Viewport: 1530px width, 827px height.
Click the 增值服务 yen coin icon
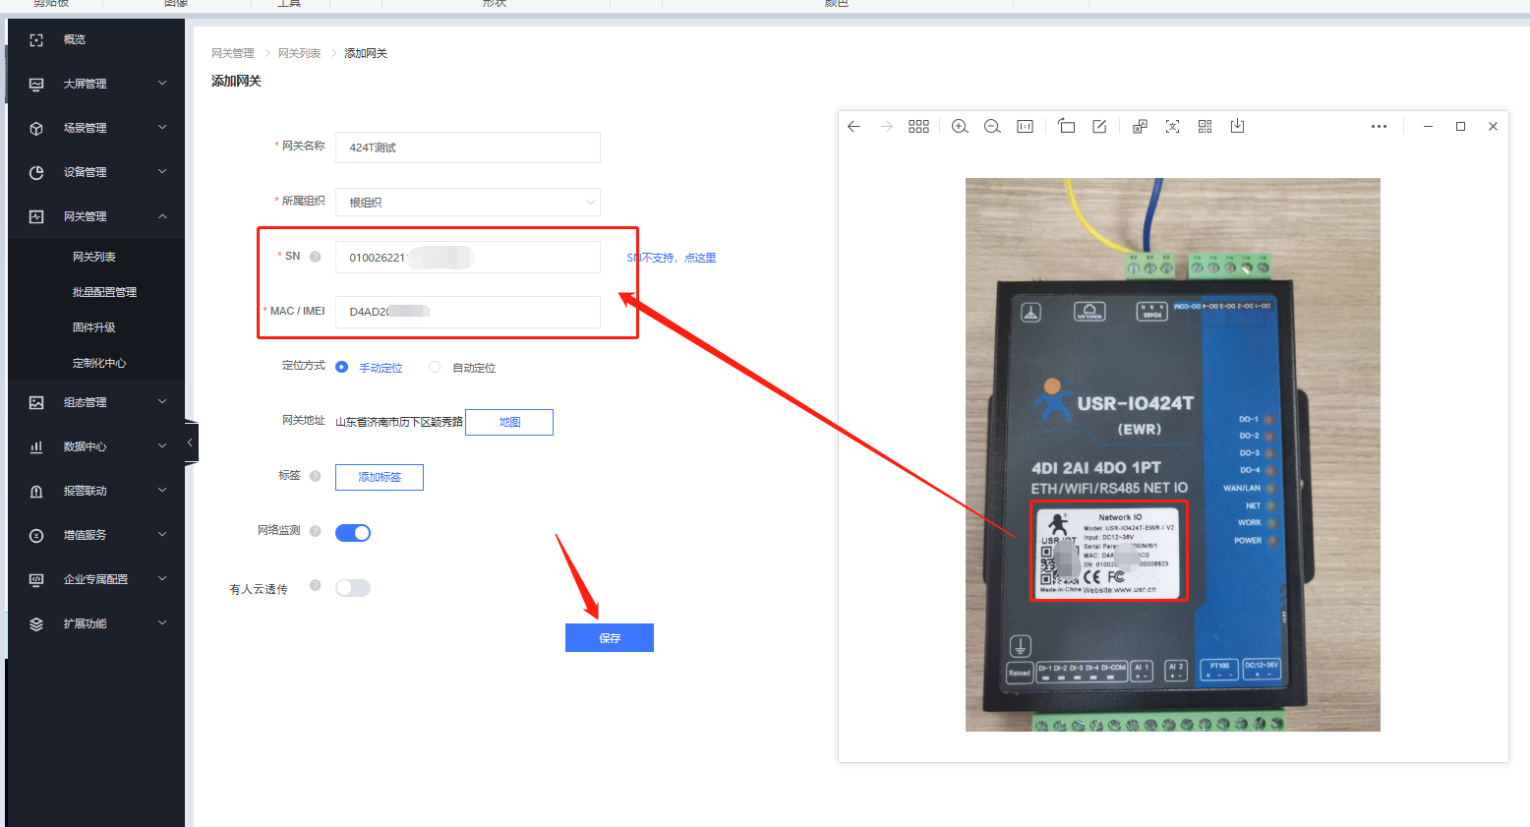[36, 536]
